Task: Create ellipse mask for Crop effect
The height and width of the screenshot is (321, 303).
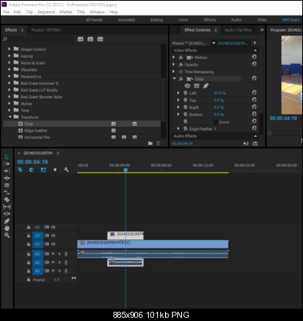Action: coord(187,85)
